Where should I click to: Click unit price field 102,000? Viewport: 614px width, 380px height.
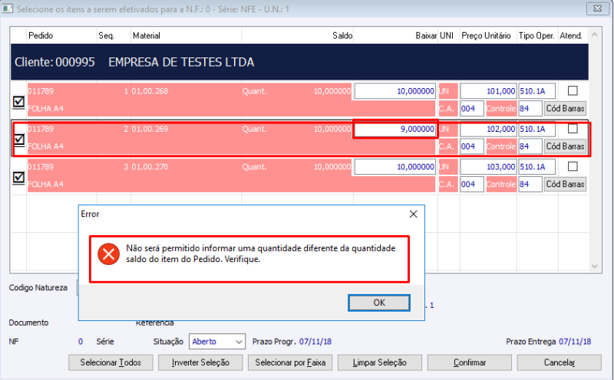pyautogui.click(x=488, y=129)
